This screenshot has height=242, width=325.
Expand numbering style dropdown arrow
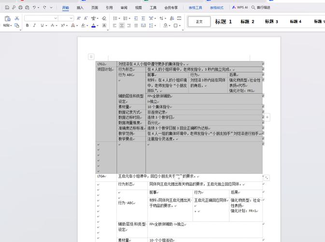[129, 18]
